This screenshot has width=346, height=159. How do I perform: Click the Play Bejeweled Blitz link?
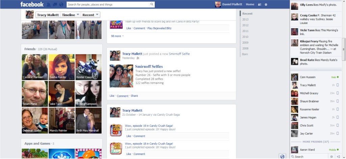tap(159, 28)
